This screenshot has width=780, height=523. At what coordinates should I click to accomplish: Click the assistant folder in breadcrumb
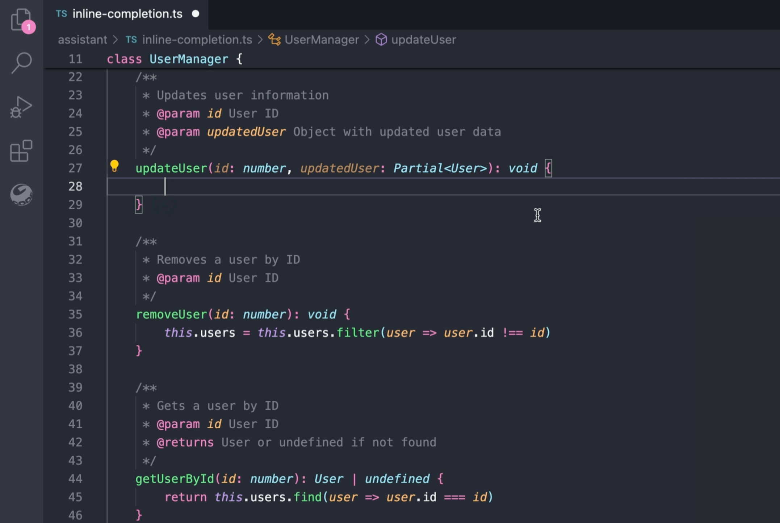click(83, 39)
